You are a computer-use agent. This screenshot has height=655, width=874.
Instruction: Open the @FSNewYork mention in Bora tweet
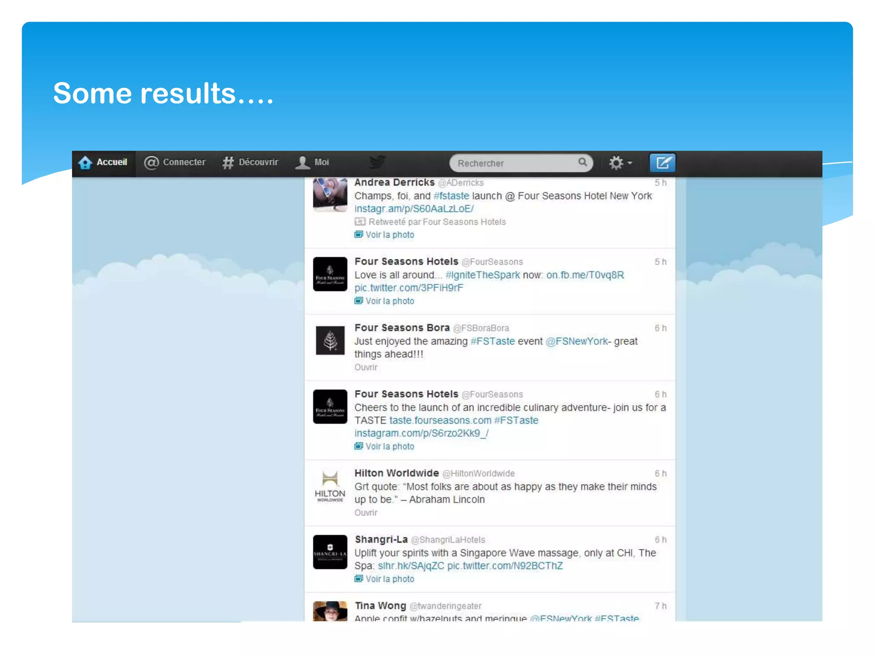tap(577, 341)
